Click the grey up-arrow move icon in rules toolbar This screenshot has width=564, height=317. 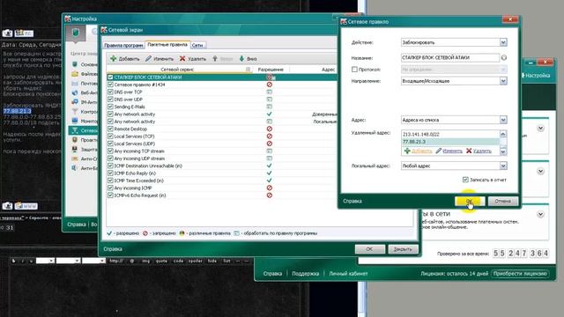(x=215, y=59)
